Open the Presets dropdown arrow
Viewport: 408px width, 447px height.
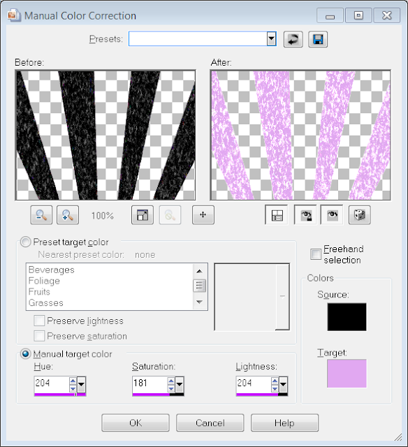272,39
